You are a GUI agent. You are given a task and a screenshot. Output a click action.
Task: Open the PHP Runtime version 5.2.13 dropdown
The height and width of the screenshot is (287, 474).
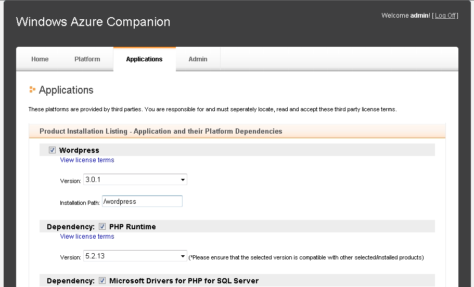[135, 256]
